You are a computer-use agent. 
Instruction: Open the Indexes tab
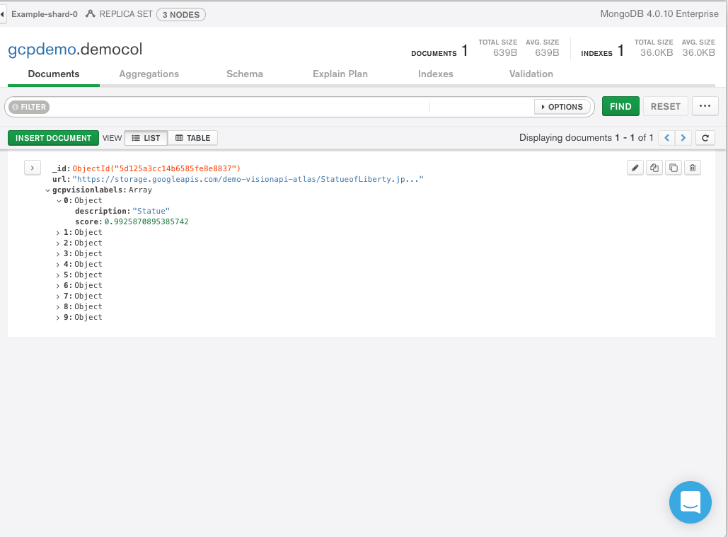(436, 74)
